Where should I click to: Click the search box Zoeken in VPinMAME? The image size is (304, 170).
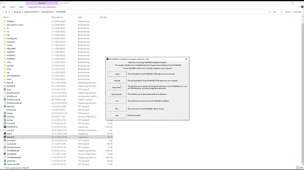tap(292, 12)
